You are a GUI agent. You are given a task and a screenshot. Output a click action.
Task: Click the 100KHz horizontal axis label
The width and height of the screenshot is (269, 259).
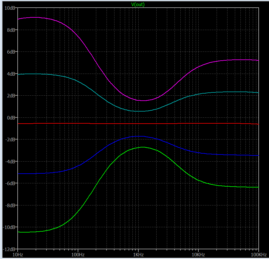coord(258,254)
